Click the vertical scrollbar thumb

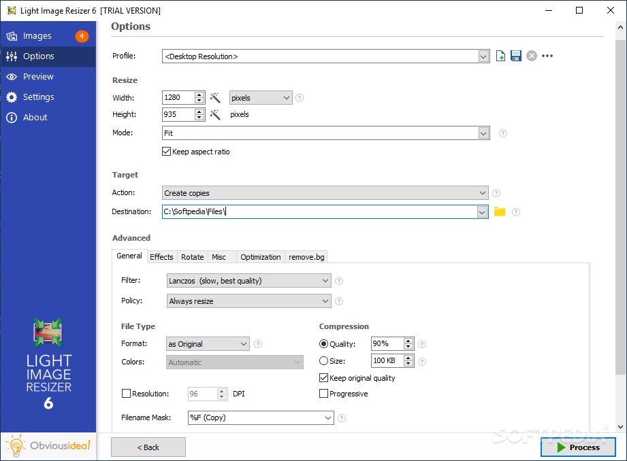[x=620, y=207]
